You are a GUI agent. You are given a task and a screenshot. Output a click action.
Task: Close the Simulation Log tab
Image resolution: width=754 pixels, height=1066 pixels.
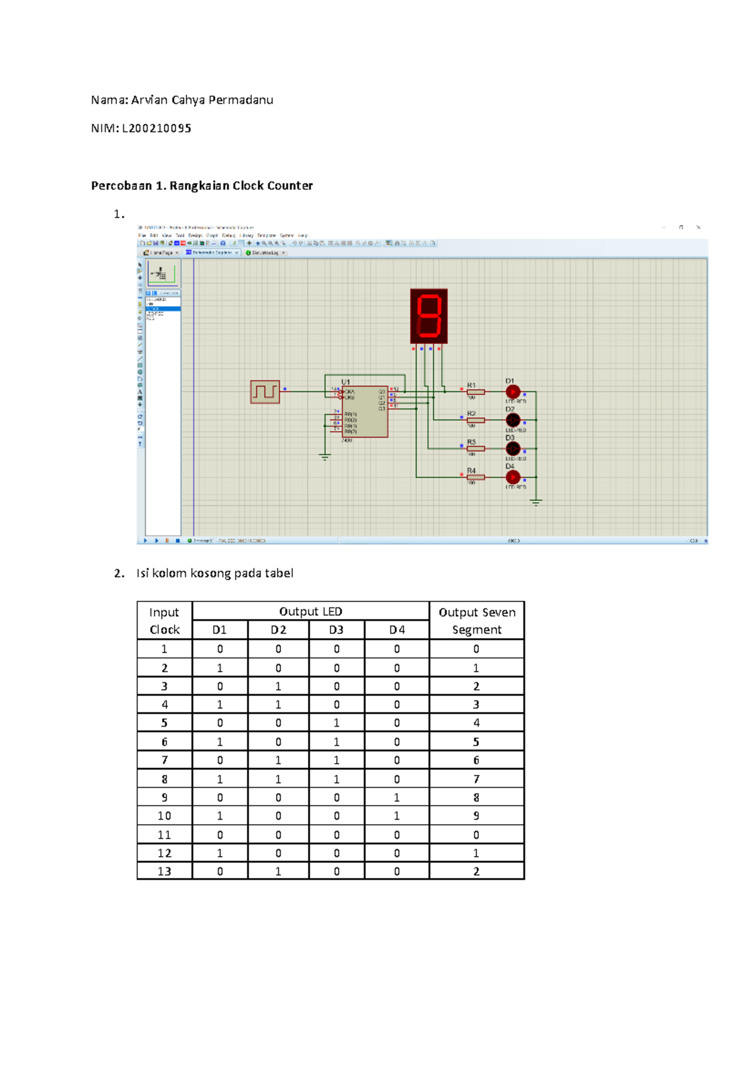coord(283,253)
